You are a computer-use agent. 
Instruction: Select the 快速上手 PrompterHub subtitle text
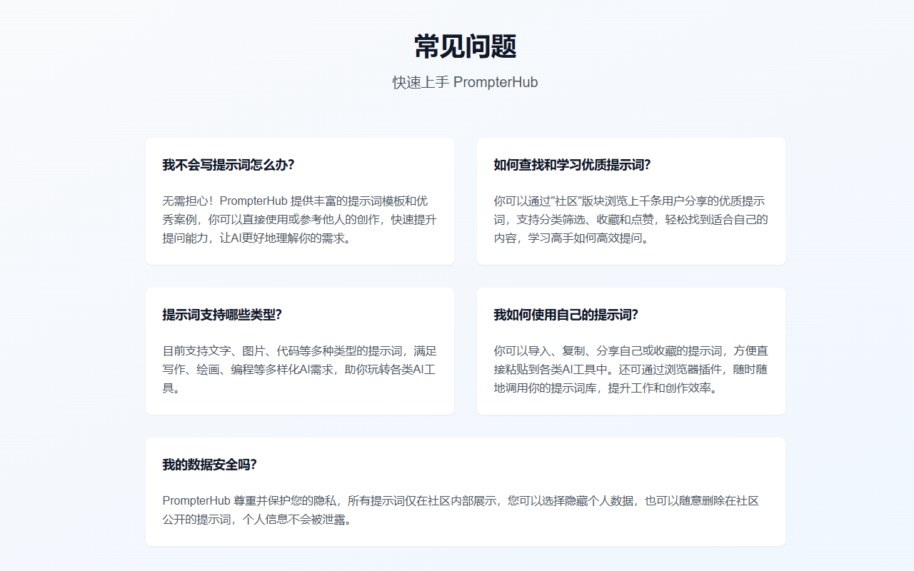(x=466, y=82)
